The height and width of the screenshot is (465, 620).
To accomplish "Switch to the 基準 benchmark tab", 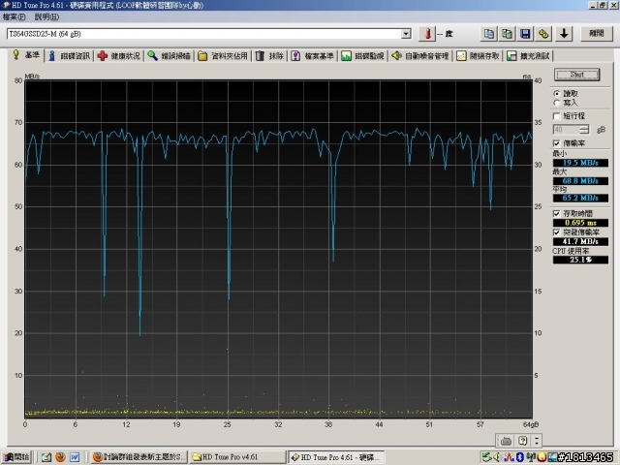I will 26,55.
